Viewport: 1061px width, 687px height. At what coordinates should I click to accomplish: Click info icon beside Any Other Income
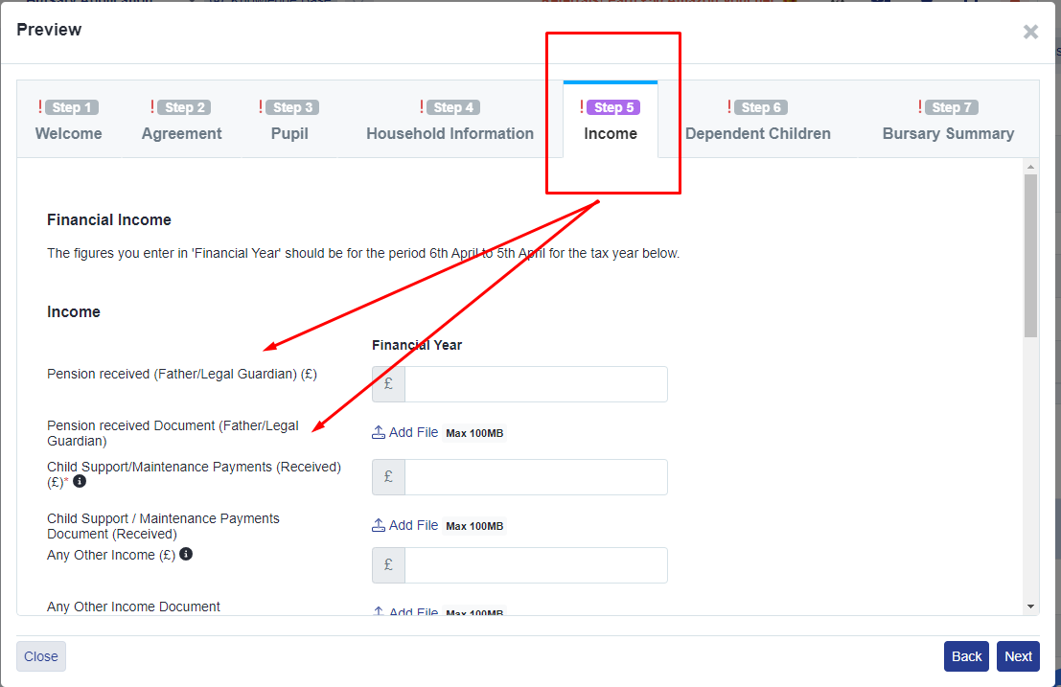click(x=185, y=554)
